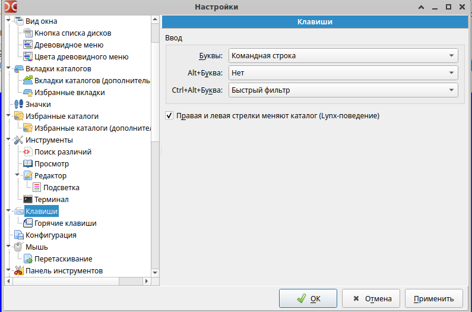
Task: Roll up the settings window
Action: [421, 7]
